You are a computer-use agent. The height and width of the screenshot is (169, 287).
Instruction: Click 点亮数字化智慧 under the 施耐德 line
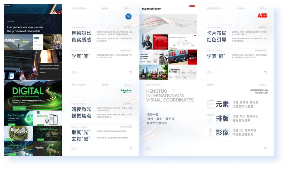click(x=243, y=106)
